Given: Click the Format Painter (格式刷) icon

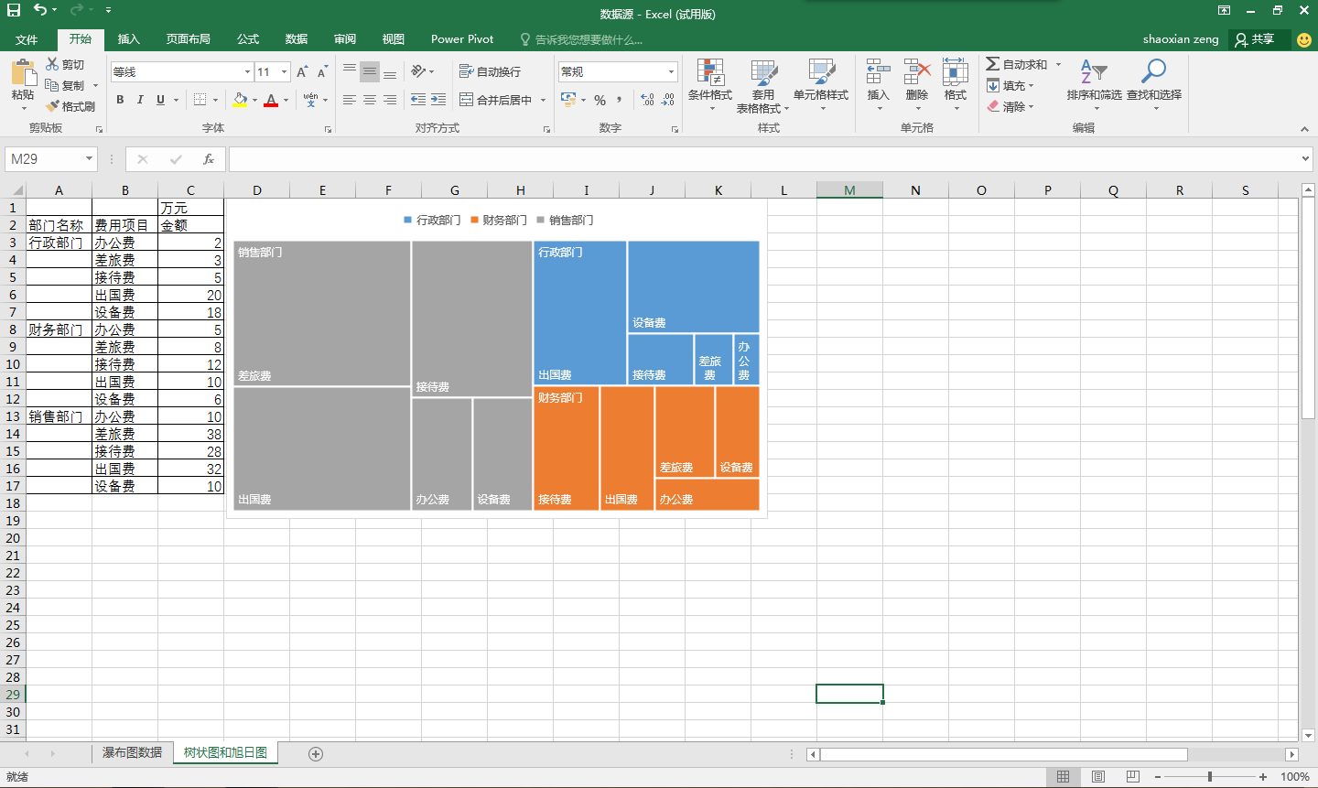Looking at the screenshot, I should tap(52, 106).
